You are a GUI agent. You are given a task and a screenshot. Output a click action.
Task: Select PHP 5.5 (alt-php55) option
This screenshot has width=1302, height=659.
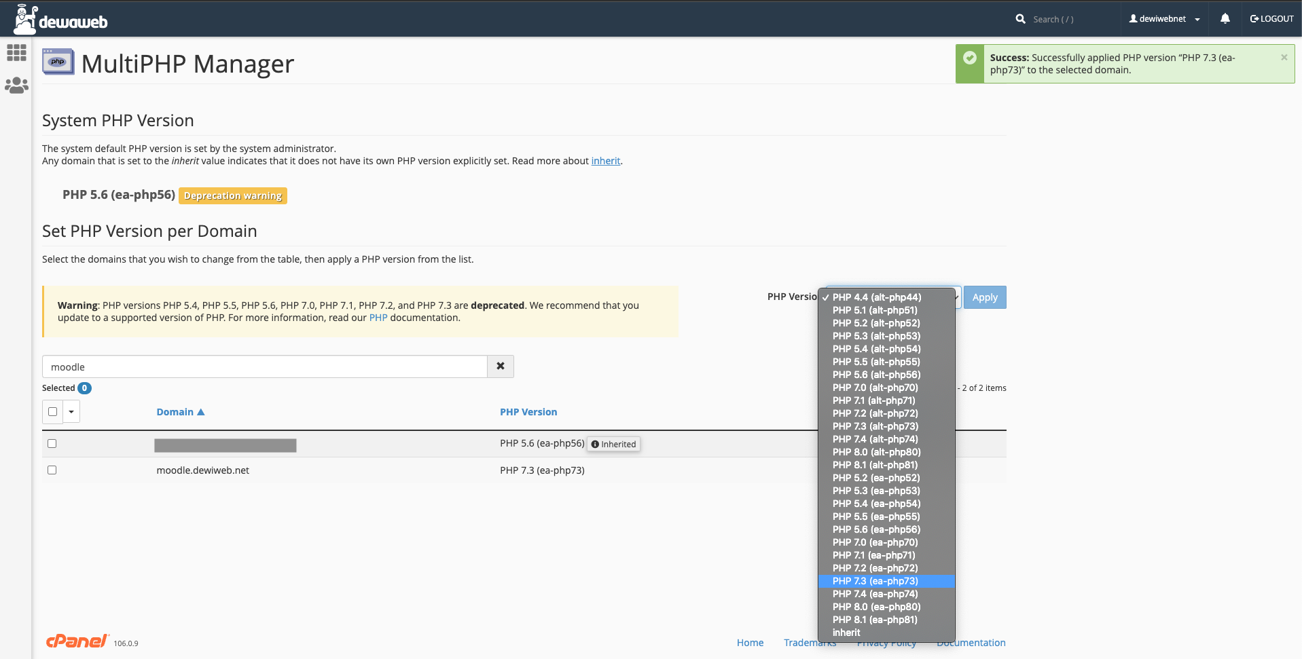886,362
